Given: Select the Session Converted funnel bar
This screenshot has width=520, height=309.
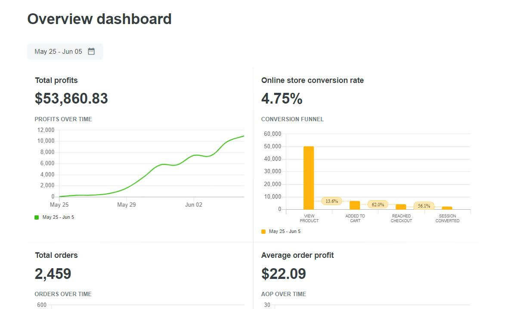Looking at the screenshot, I should pyautogui.click(x=447, y=208).
